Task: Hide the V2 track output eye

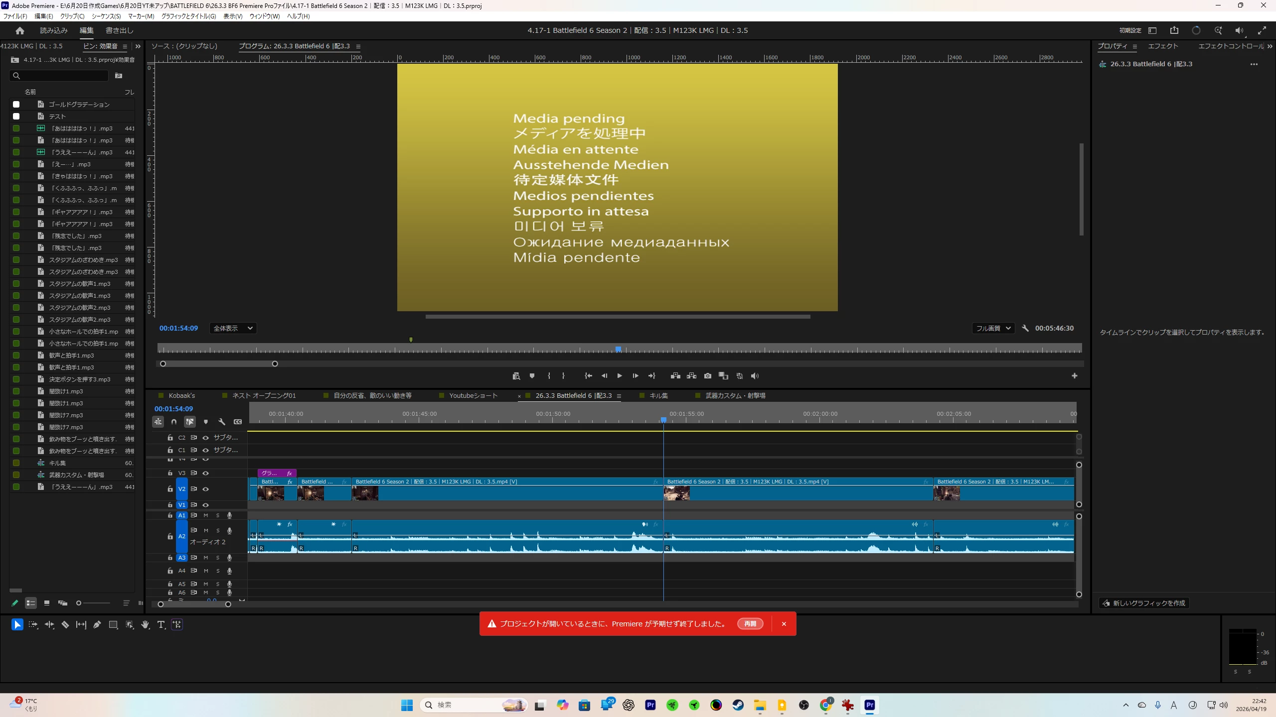Action: 205,489
